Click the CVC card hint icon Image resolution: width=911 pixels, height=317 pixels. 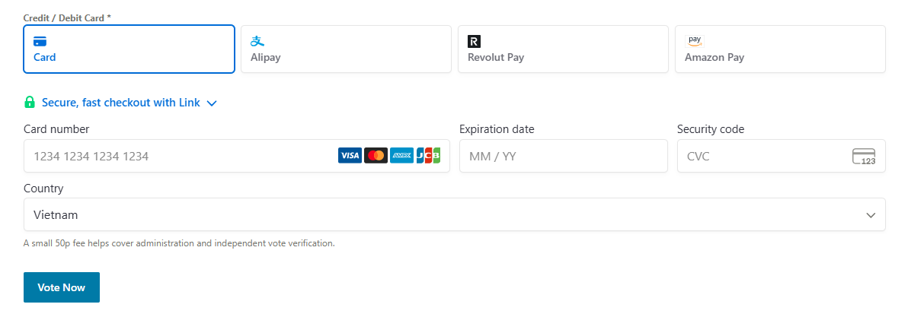point(864,157)
